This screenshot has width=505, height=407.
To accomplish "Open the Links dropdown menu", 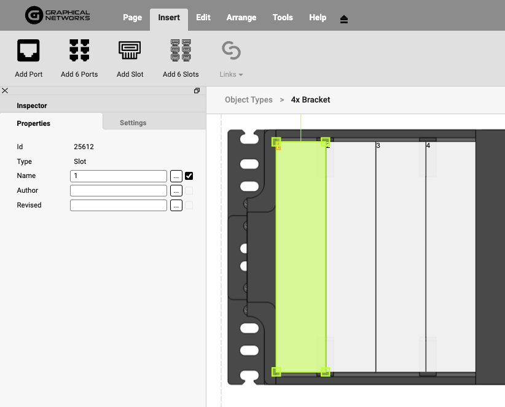I will [231, 74].
